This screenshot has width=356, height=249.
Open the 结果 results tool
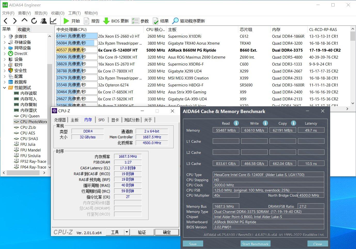[x=161, y=21]
